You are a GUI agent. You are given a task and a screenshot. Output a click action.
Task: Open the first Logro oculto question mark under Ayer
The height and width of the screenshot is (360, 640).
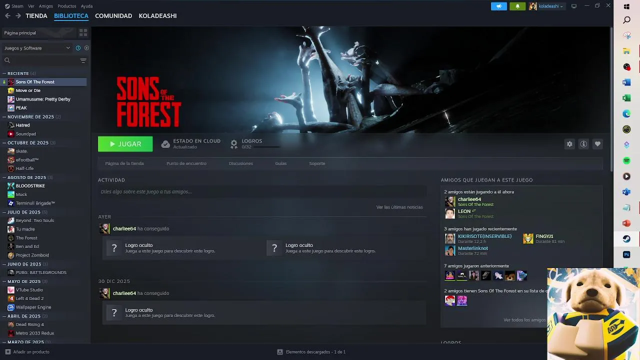click(114, 248)
